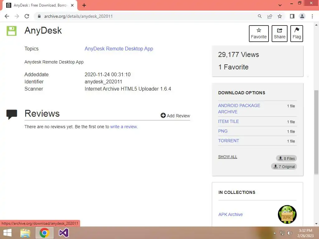Open Chrome three-dot menu
The height and width of the screenshot is (239, 319).
[312, 16]
